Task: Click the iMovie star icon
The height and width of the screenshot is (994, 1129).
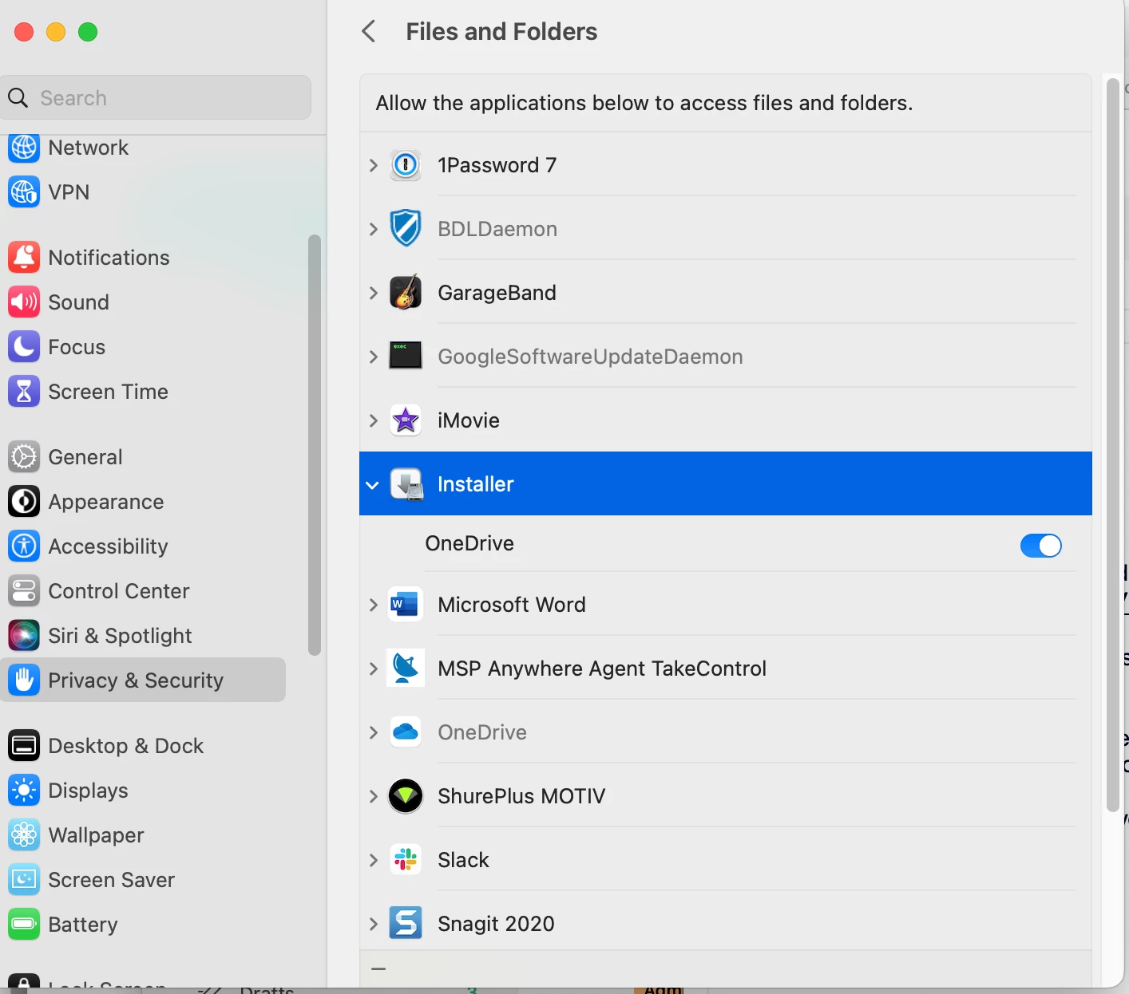Action: tap(406, 420)
